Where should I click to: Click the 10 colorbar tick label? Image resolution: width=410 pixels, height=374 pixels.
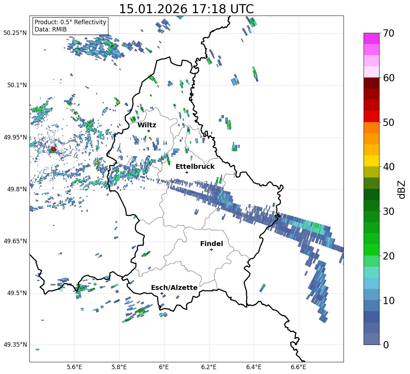click(x=389, y=300)
